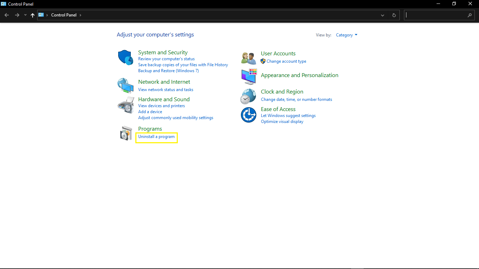Open the Appearance and Personalization monitor icon
479x269 pixels.
point(249,76)
